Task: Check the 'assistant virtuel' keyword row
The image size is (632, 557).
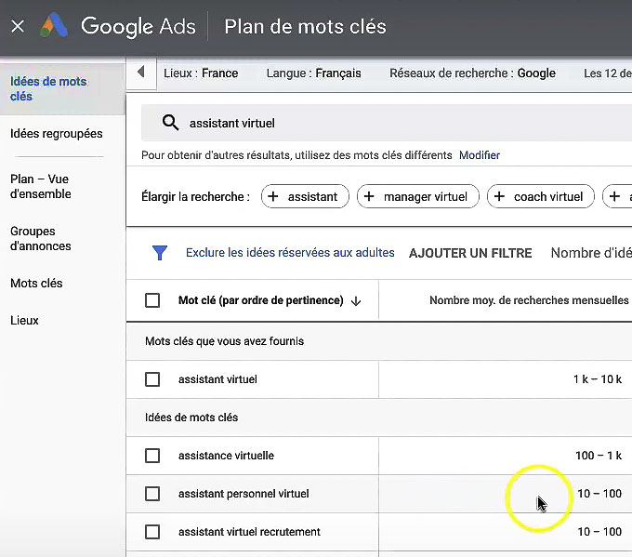Action: tap(152, 379)
